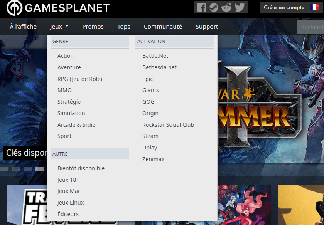
Task: Open the Tops nav item
Action: pos(123,27)
